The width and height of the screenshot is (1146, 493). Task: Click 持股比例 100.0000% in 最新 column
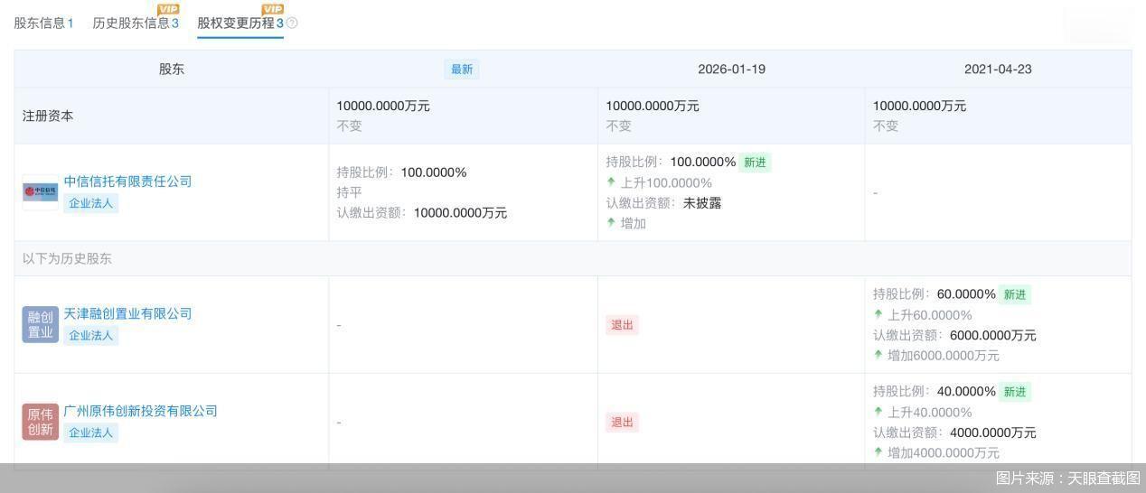(x=402, y=172)
